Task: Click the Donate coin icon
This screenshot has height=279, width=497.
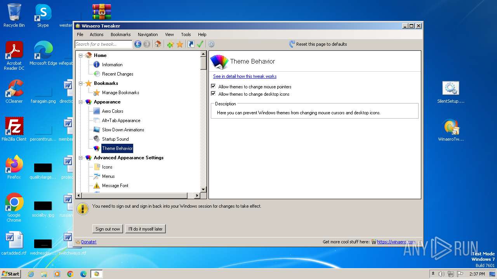Action: click(78, 242)
